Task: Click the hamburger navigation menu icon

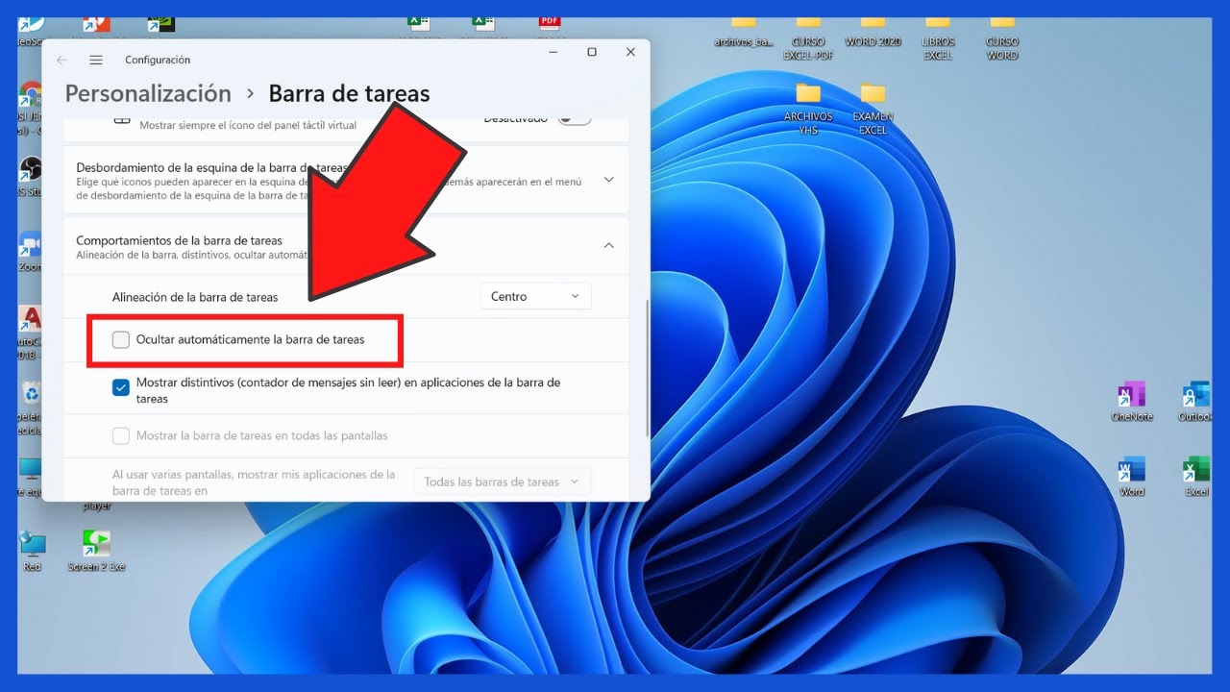Action: (96, 60)
